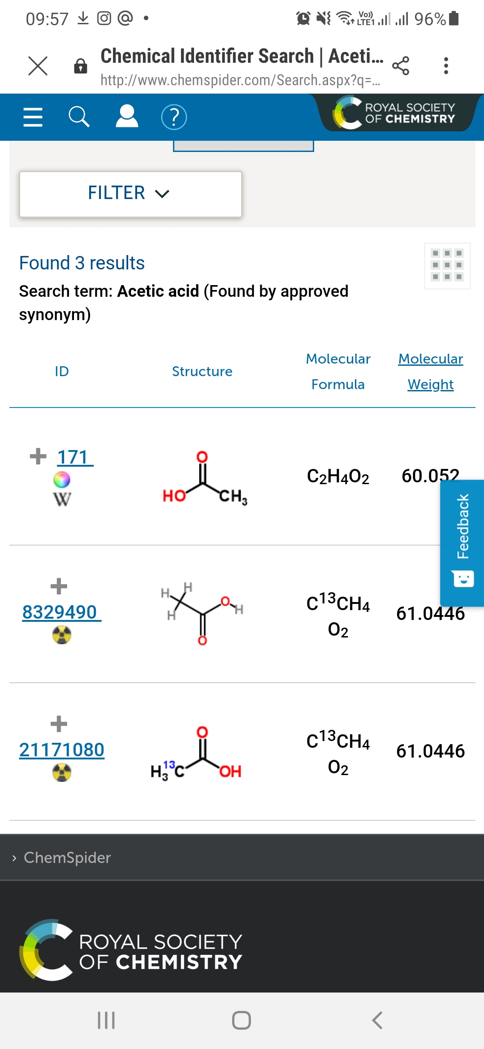Viewport: 484px width, 1049px height.
Task: Expand result 8329490 with plus icon
Action: pyautogui.click(x=59, y=586)
